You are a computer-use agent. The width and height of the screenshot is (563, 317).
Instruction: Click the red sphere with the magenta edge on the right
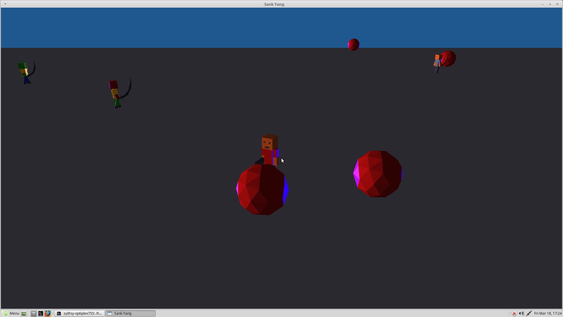[x=378, y=174]
